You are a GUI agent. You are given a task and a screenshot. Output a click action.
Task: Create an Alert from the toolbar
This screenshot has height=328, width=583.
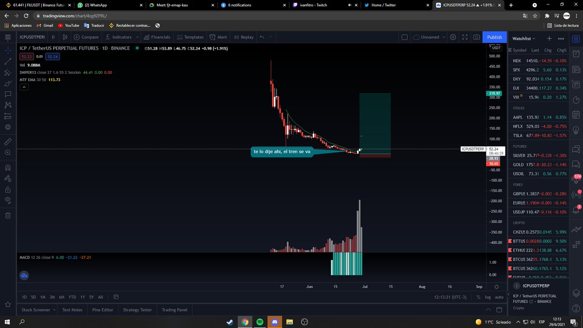218,37
